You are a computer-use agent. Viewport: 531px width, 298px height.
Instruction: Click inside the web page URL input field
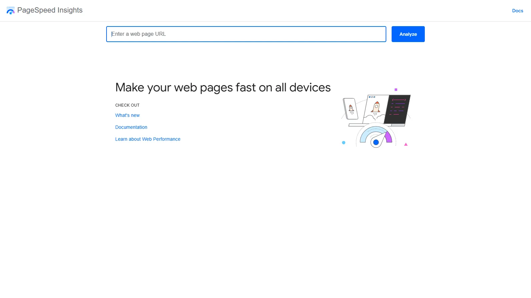click(246, 34)
